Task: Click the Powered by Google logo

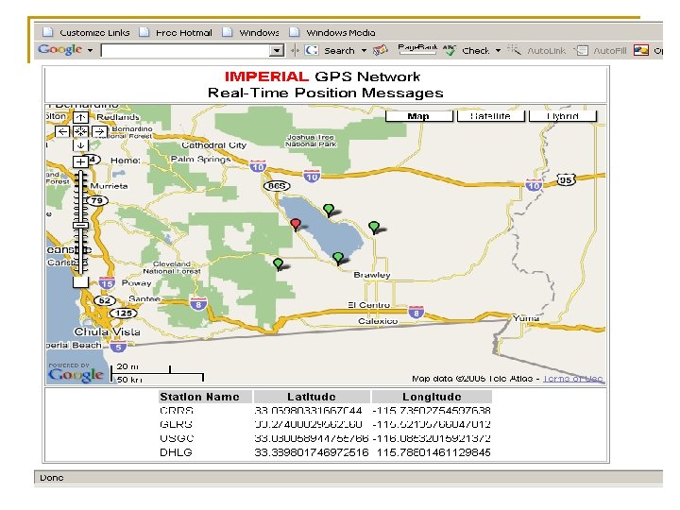Action: pyautogui.click(x=76, y=372)
